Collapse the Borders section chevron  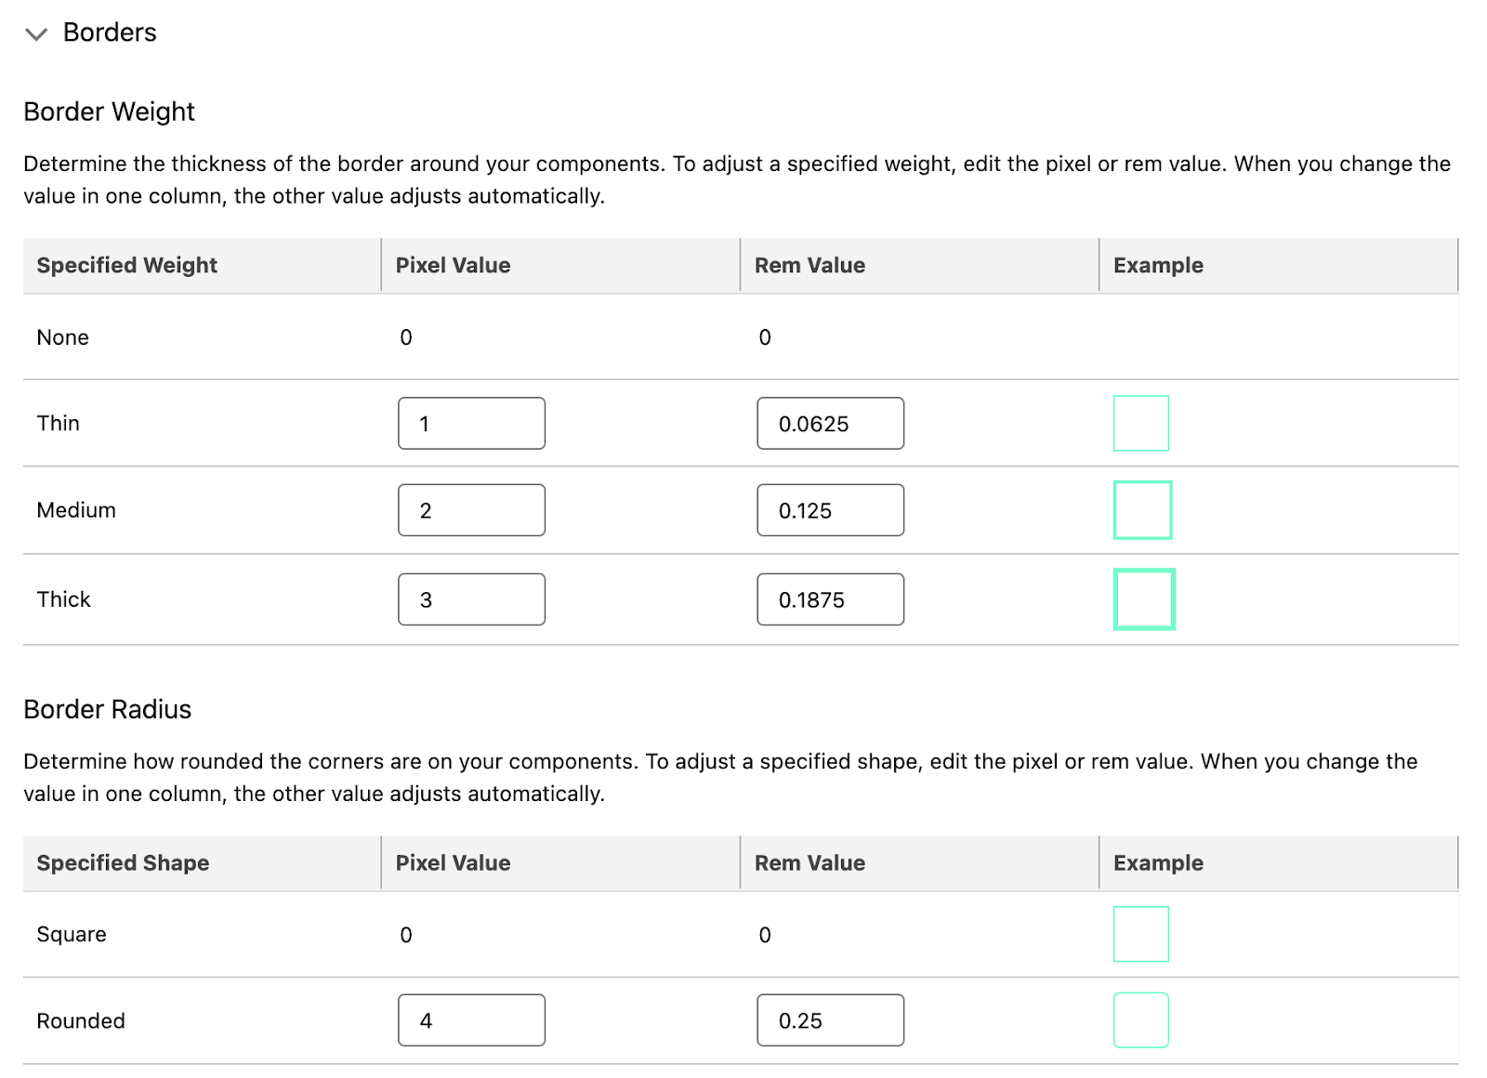(36, 34)
